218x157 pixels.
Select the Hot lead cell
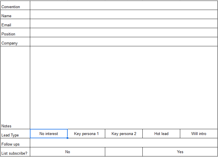tap(161, 134)
